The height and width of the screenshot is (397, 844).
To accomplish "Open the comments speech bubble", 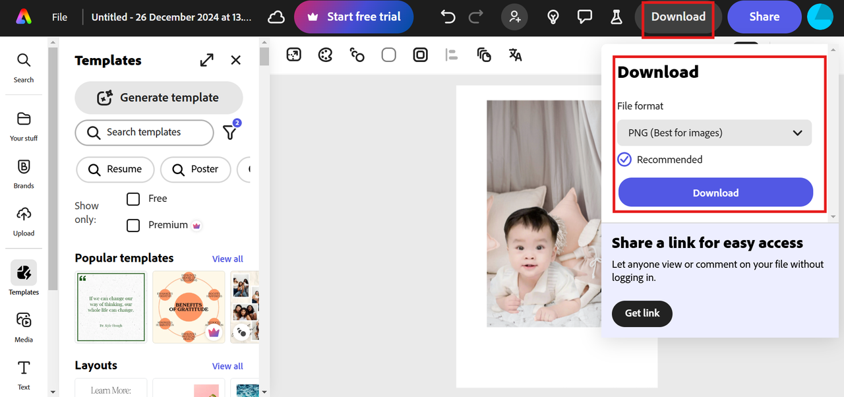I will point(584,17).
